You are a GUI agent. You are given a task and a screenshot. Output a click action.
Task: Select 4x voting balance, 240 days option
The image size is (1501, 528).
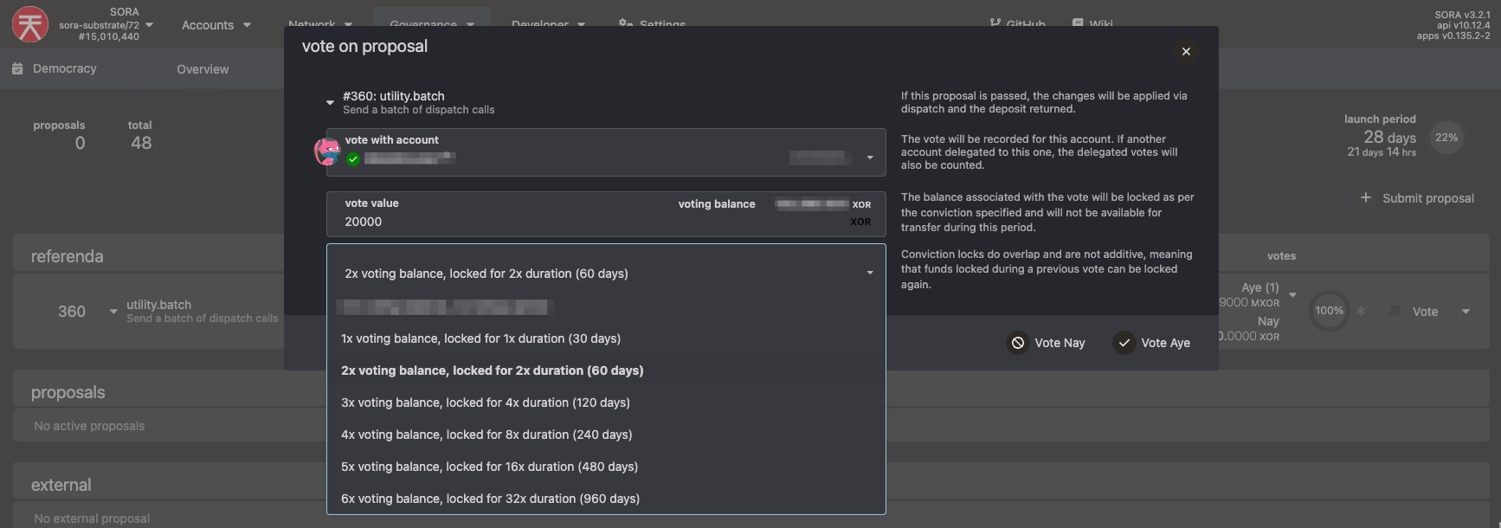point(606,435)
